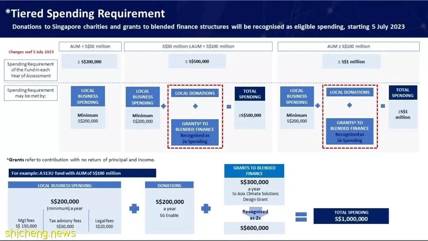Click plus sign after middle tier's Local Business Spending
This screenshot has width=428, height=241.
point(164,106)
